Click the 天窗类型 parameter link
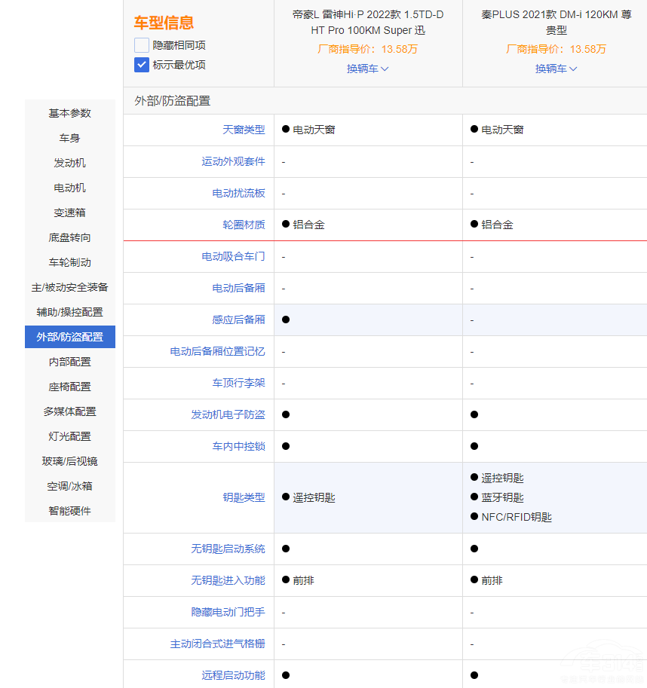 (x=244, y=130)
